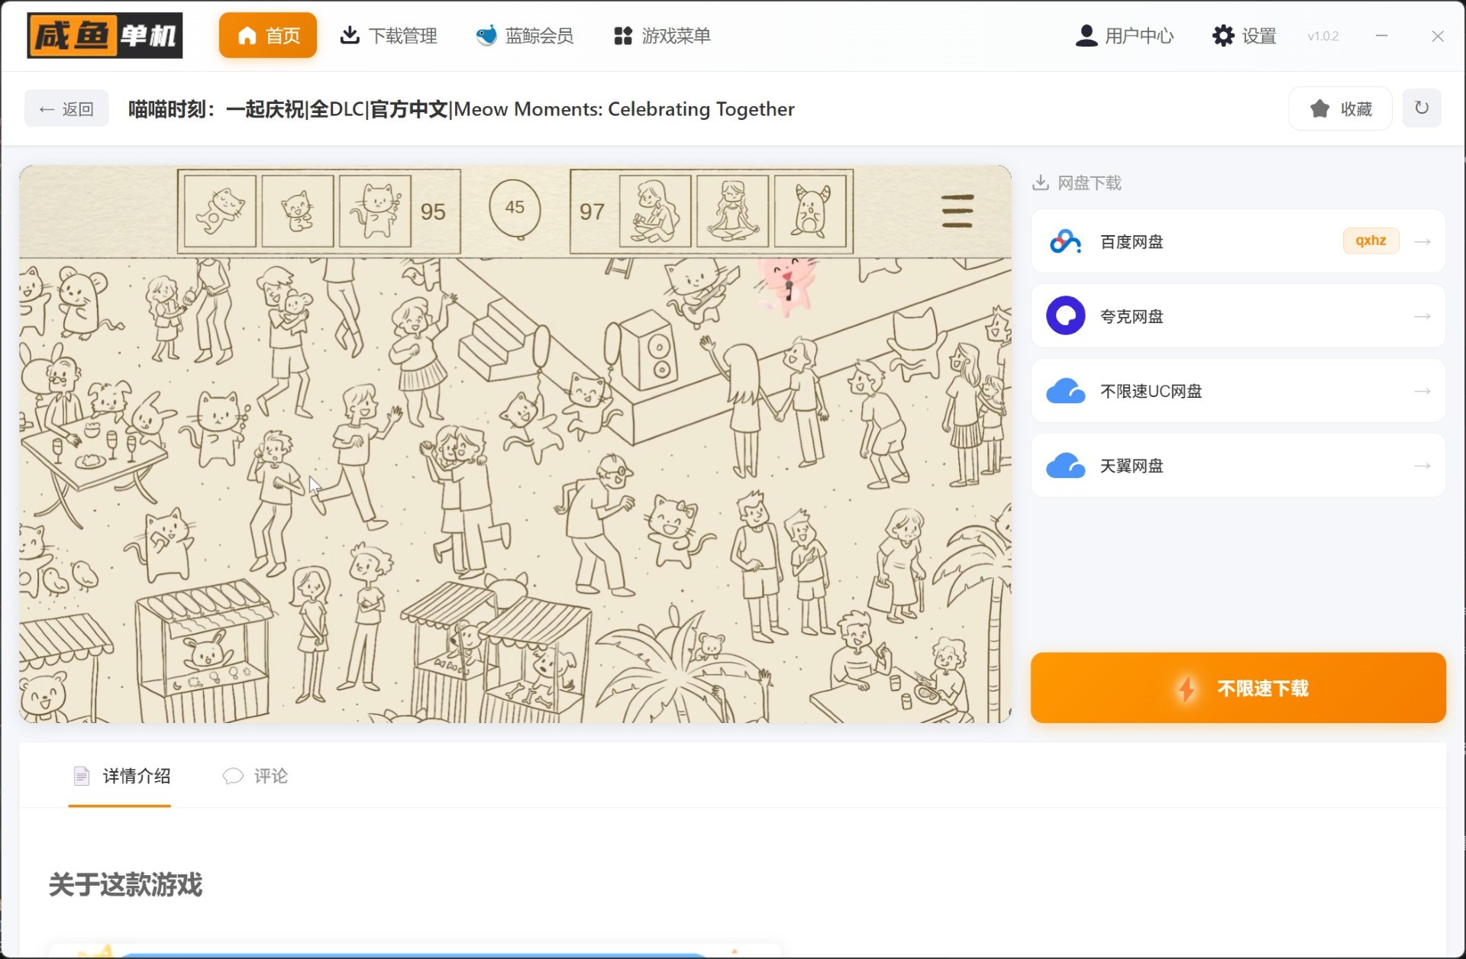Open the 下载管理 download manager icon
This screenshot has height=959, width=1466.
350,35
